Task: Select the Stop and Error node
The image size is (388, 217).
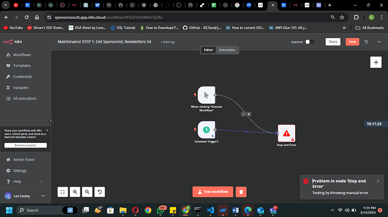Action: point(286,133)
